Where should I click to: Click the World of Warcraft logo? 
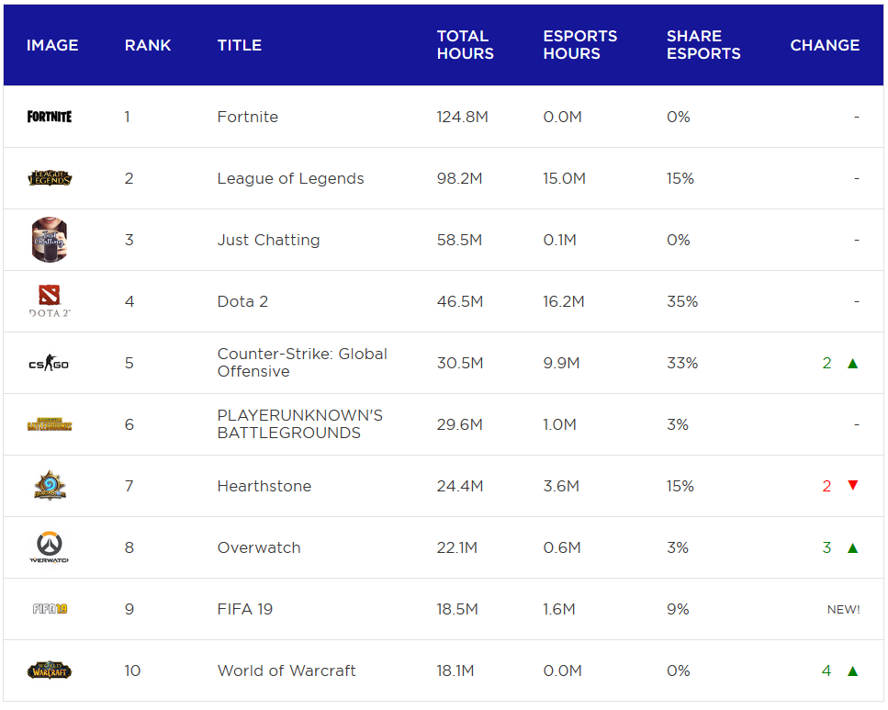pos(50,671)
